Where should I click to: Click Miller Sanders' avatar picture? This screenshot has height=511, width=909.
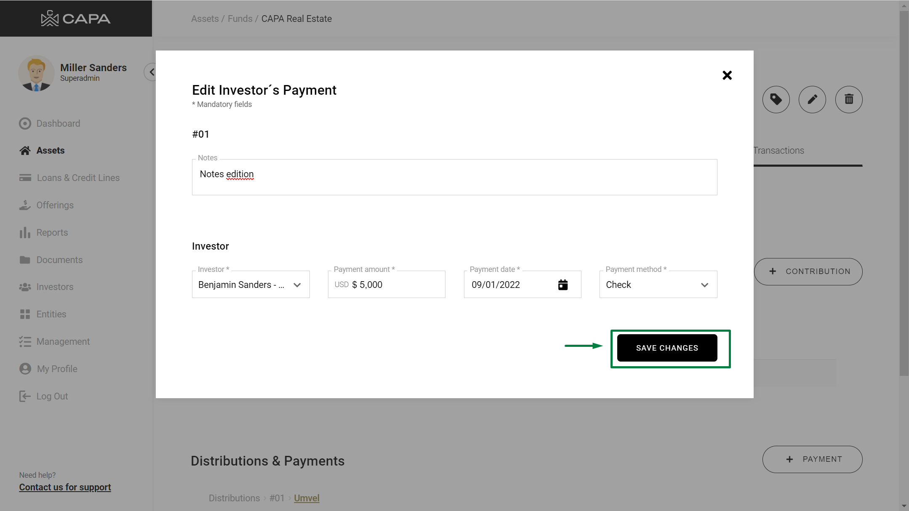click(36, 73)
